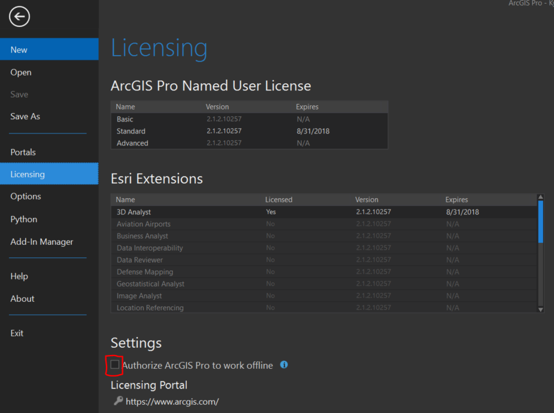The height and width of the screenshot is (413, 554).
Task: Click the disabled Save entry
Action: point(49,94)
